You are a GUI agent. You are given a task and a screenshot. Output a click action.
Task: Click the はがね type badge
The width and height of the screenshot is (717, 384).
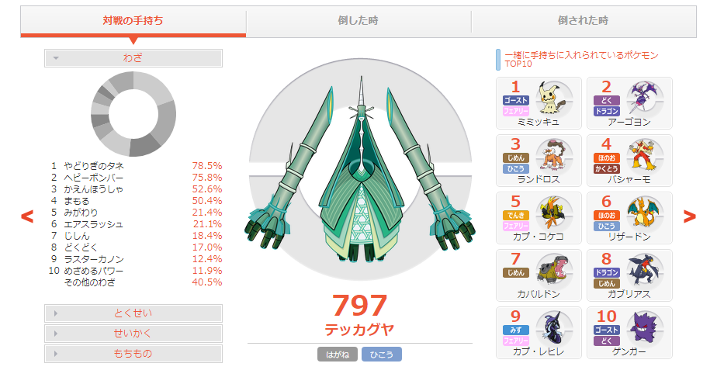point(338,355)
